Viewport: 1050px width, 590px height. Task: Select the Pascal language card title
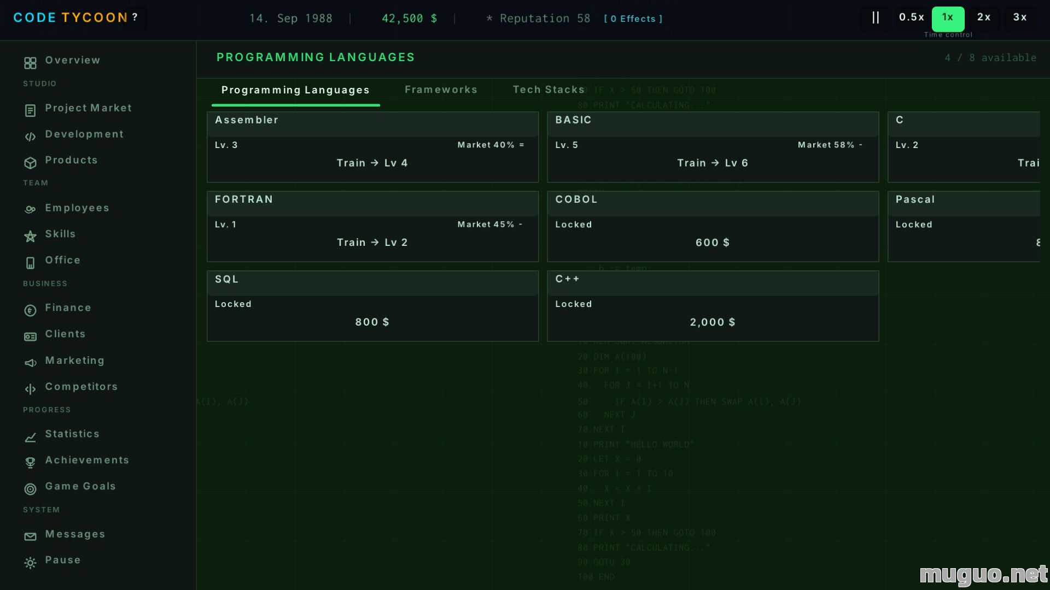pyautogui.click(x=915, y=199)
